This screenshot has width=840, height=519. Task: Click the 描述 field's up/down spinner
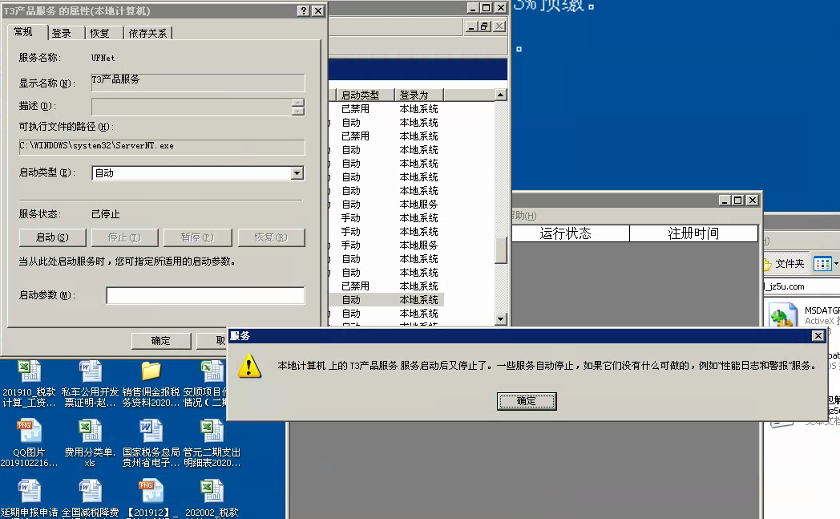298,107
